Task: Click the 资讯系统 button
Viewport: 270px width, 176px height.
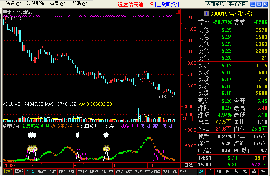Action: tap(215, 4)
